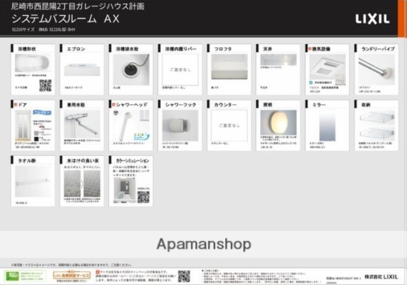The width and height of the screenshot is (407, 285).
Task: Click the QR code in the bottom footer
Action: pyautogui.click(x=184, y=276)
